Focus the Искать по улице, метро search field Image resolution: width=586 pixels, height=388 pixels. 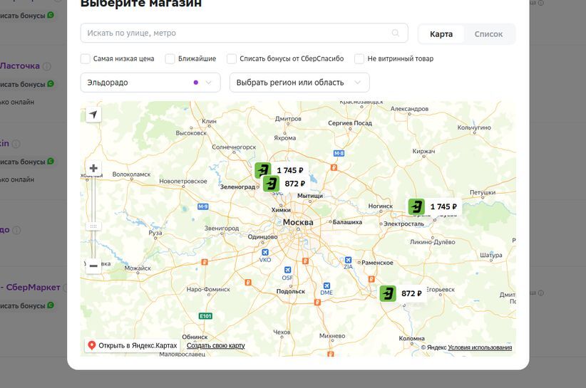click(244, 33)
